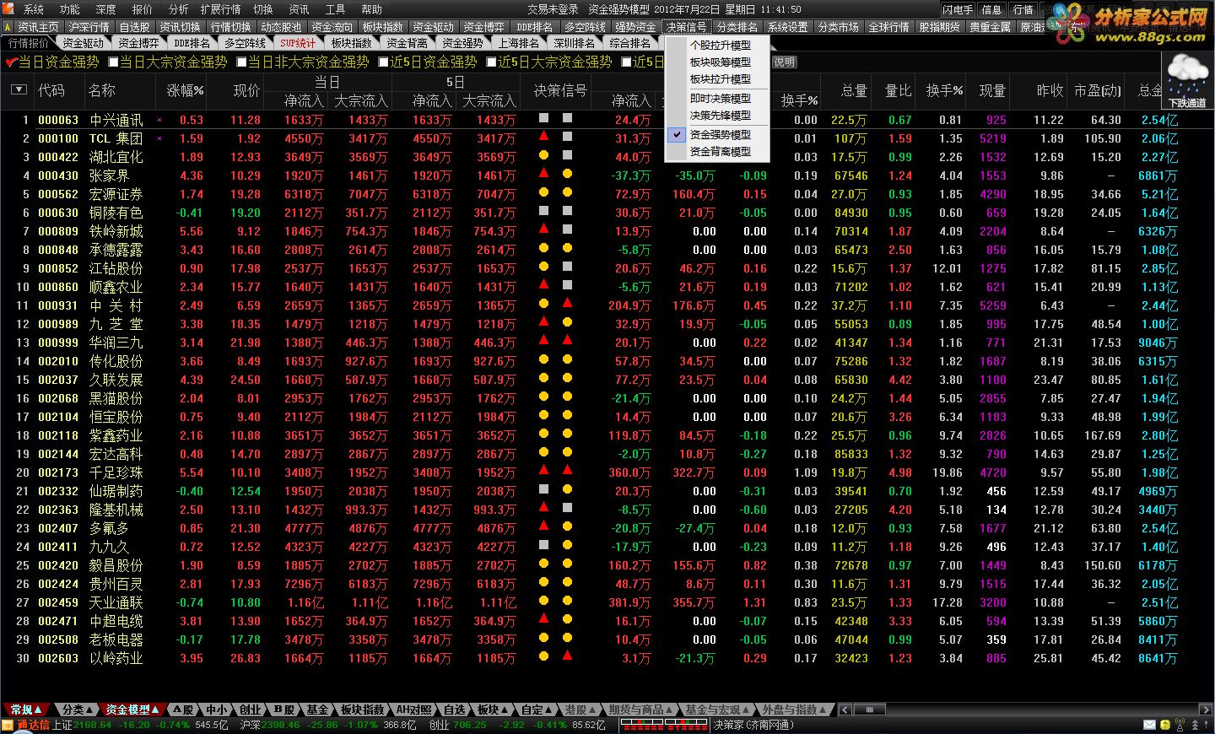Switch to the SUP统计 tab
Image resolution: width=1215 pixels, height=734 pixels.
click(x=297, y=43)
